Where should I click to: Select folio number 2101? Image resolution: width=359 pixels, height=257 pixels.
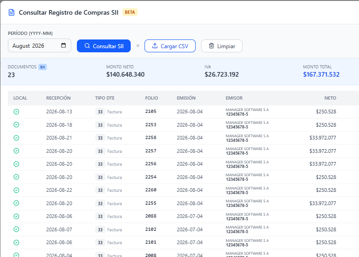(x=151, y=242)
